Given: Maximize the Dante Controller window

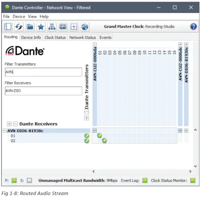Looking at the screenshot, I should pyautogui.click(x=174, y=7).
